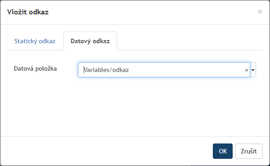Viewport: 270px width, 166px height.
Task: Cancel the dialog with Zrušit
Action: pyautogui.click(x=249, y=151)
